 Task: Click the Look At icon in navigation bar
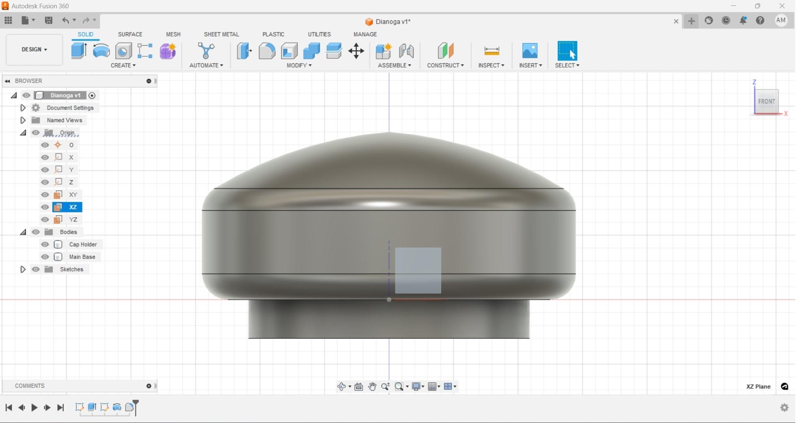click(359, 387)
